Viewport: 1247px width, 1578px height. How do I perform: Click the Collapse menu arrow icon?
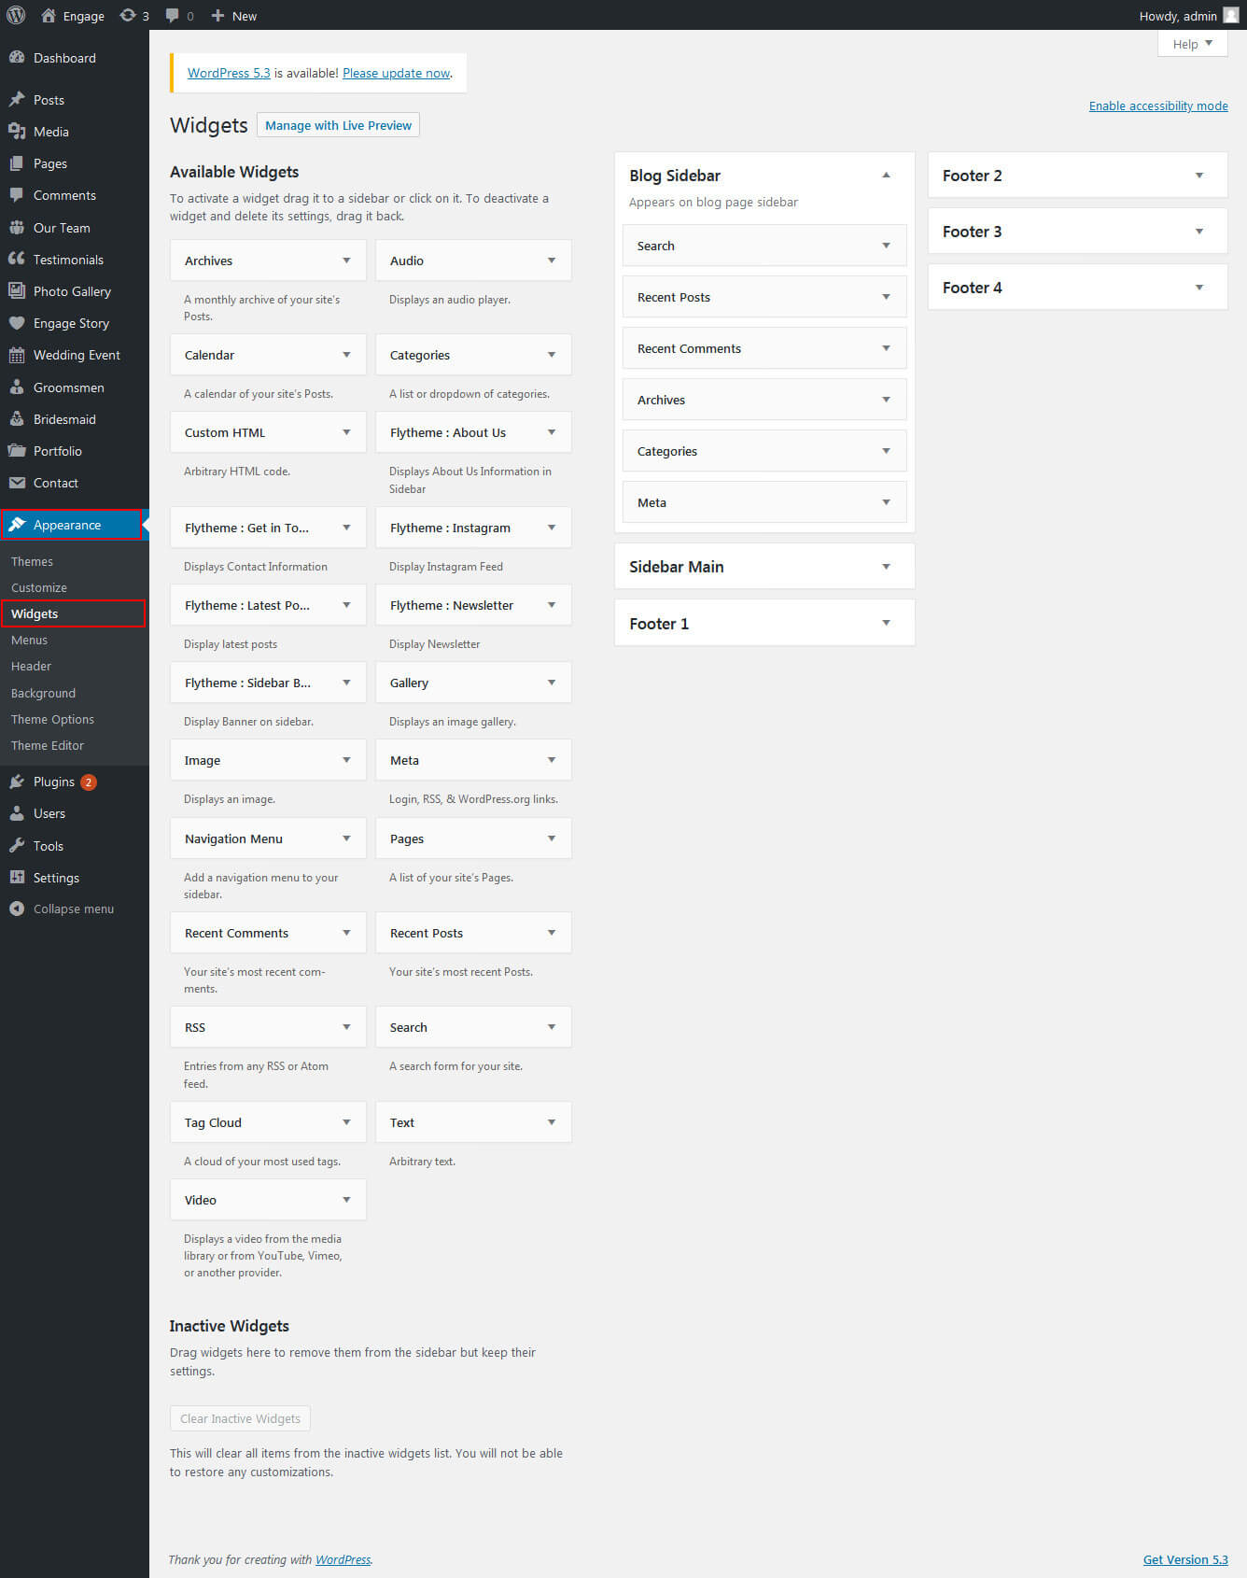pos(17,909)
